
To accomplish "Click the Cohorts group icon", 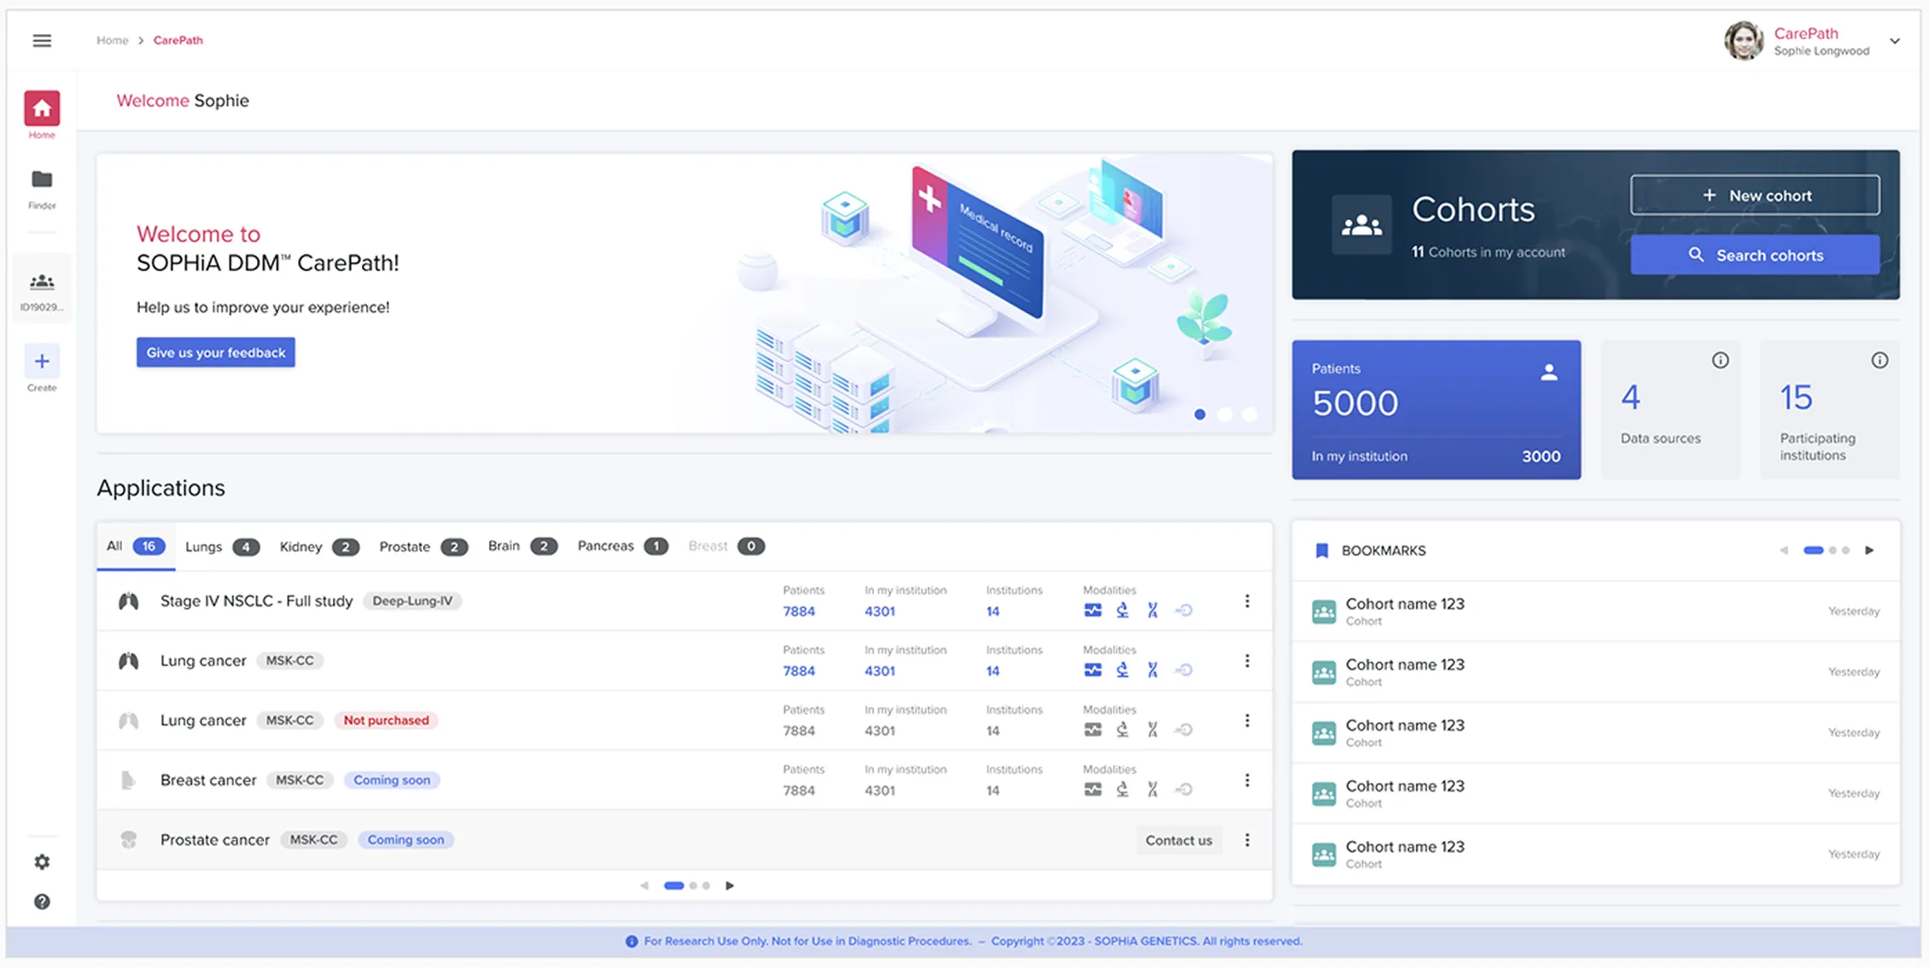I will point(1361,225).
